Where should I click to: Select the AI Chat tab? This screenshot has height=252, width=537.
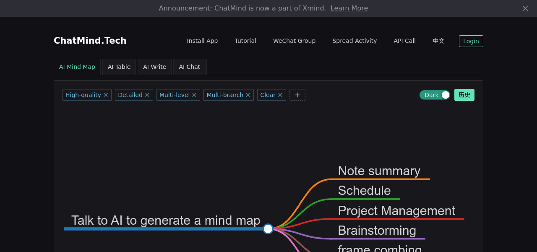coord(190,67)
